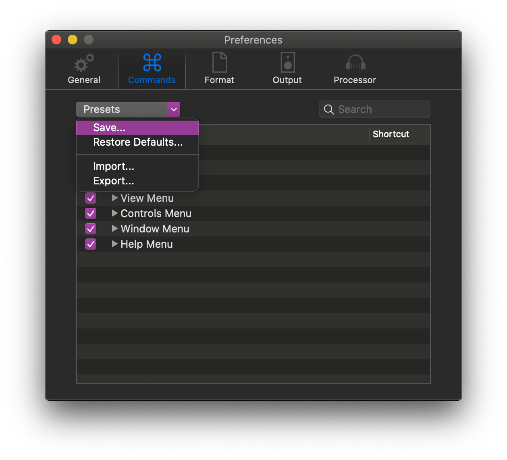Uncheck the View Menu checkbox
This screenshot has height=460, width=507.
pos(91,198)
